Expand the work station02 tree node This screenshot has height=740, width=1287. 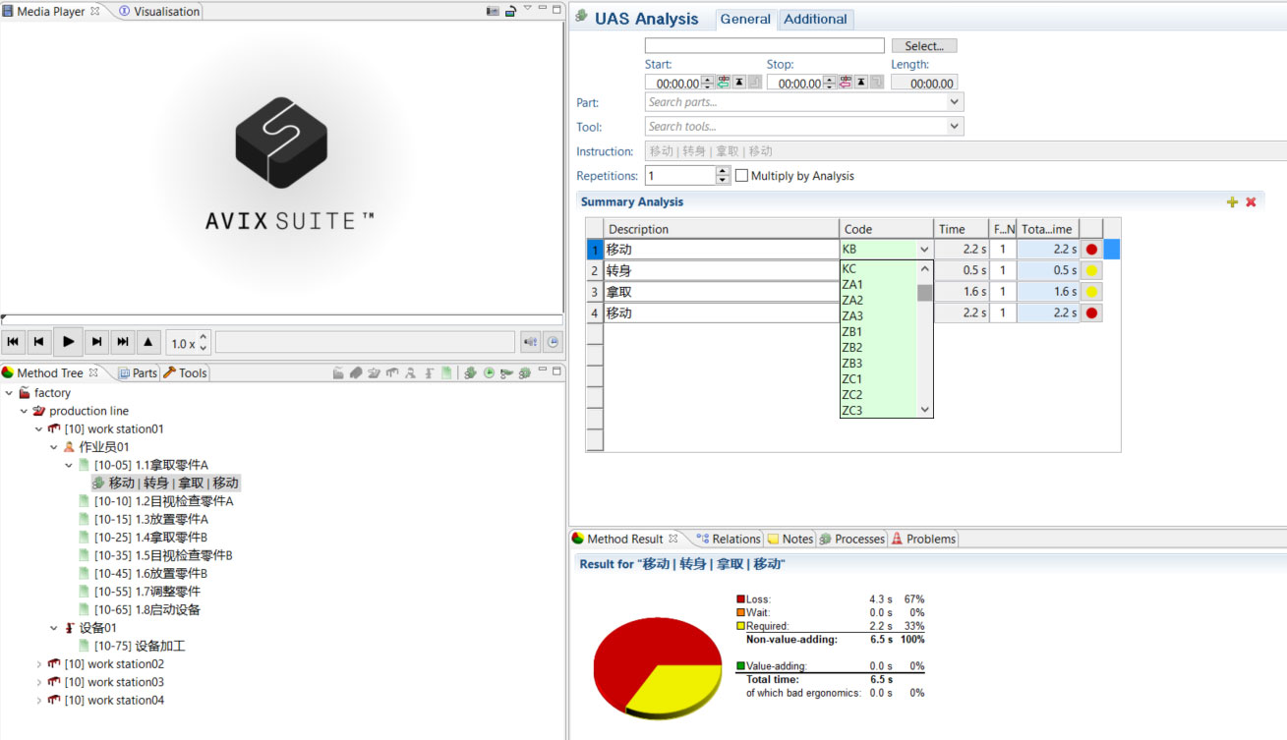point(39,664)
